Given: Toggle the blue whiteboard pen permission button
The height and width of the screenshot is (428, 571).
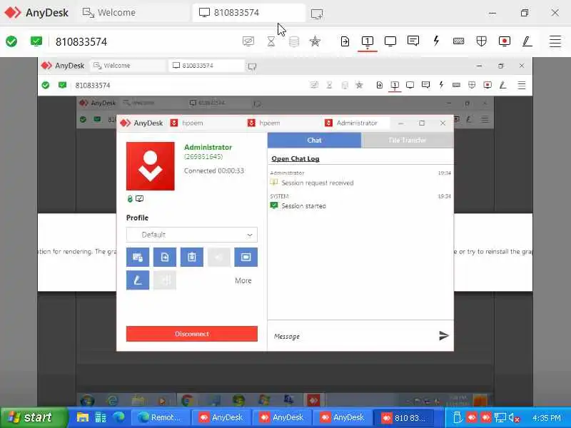Looking at the screenshot, I should [138, 280].
